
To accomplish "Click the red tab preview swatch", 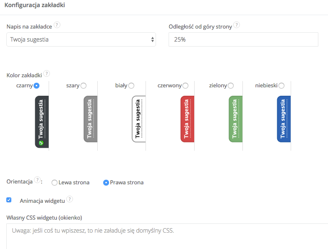I will click(187, 119).
